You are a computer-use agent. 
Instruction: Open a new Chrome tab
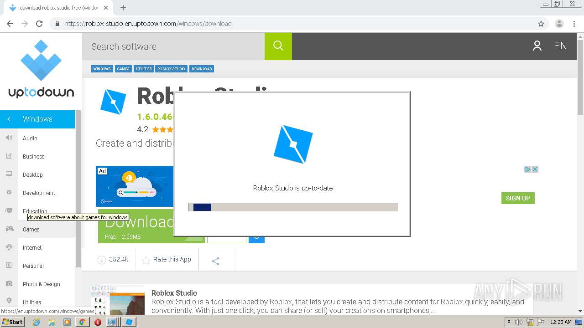coord(123,8)
